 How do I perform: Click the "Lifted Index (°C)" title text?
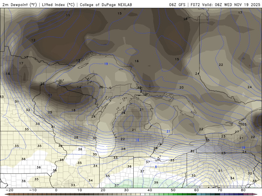(x=58, y=5)
